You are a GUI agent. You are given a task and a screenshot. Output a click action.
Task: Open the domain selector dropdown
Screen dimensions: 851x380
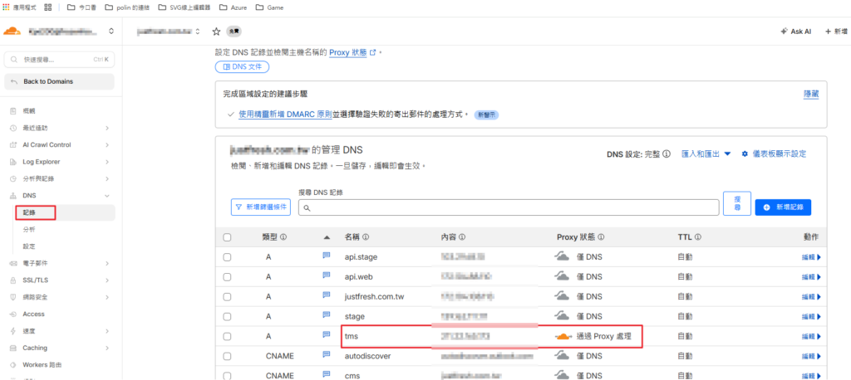(198, 32)
